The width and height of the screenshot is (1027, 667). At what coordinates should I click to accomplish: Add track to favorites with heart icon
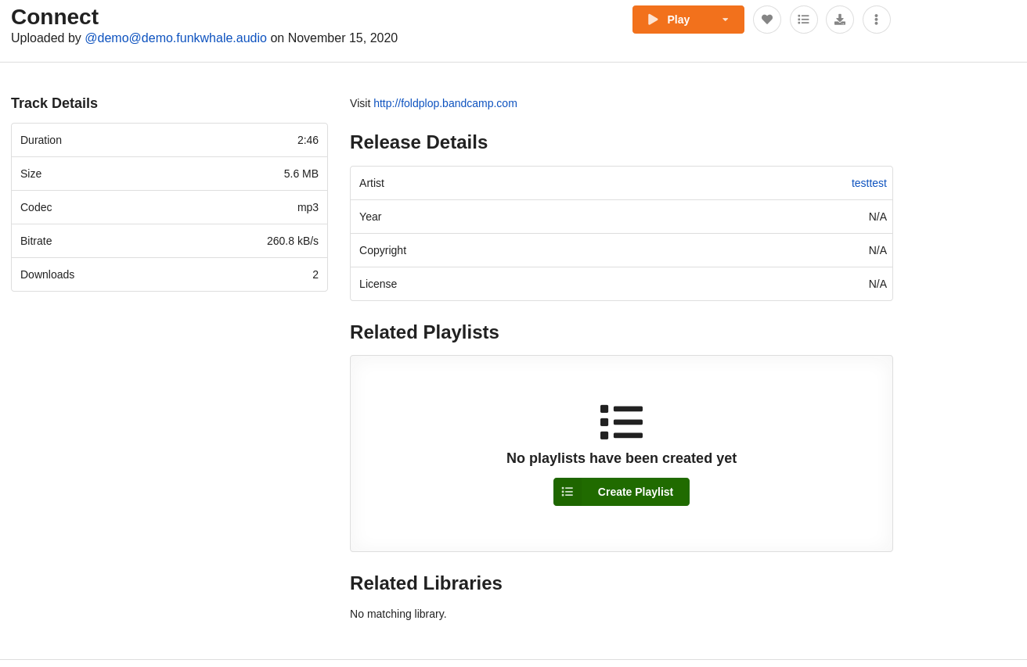(767, 20)
